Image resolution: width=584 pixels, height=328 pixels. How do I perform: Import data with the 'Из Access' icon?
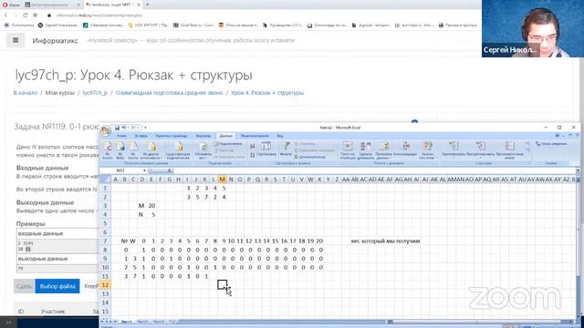point(108,150)
